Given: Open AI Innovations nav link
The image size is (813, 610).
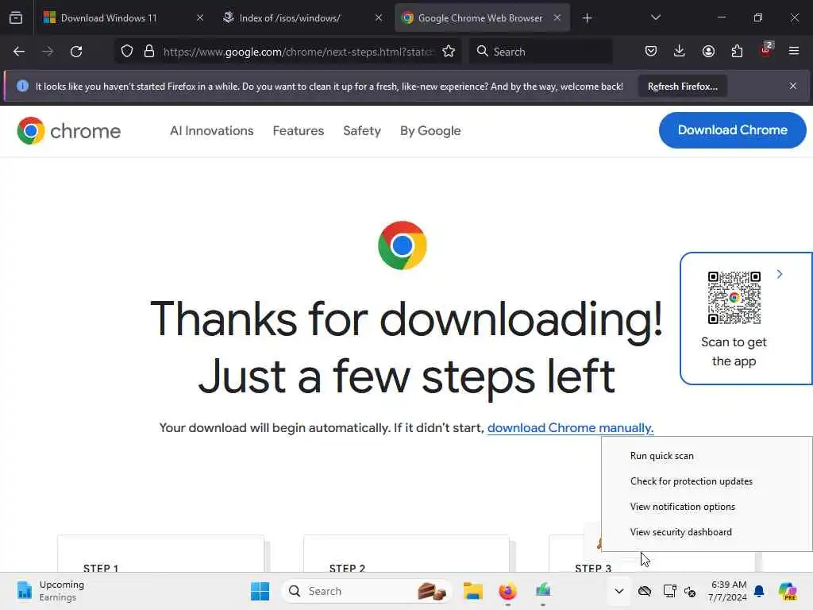Looking at the screenshot, I should [211, 131].
